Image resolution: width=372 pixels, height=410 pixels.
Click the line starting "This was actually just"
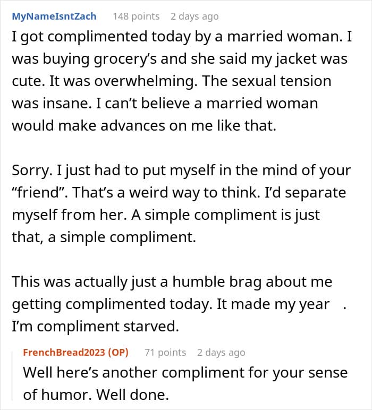tap(172, 283)
